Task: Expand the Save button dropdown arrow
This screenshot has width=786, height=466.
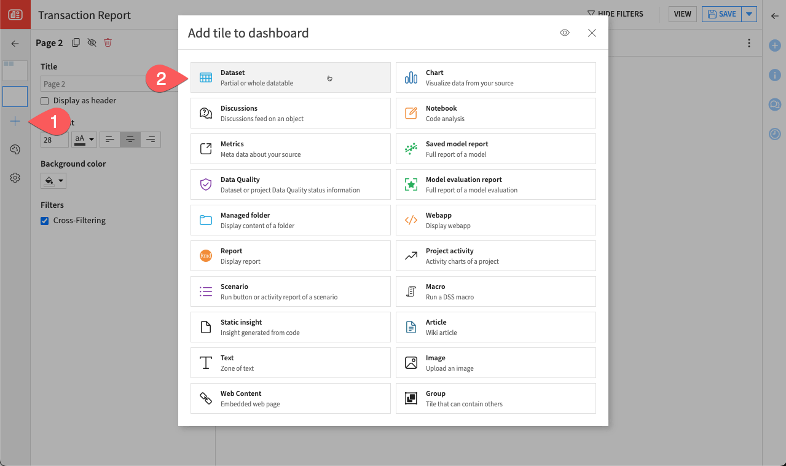Action: point(749,14)
